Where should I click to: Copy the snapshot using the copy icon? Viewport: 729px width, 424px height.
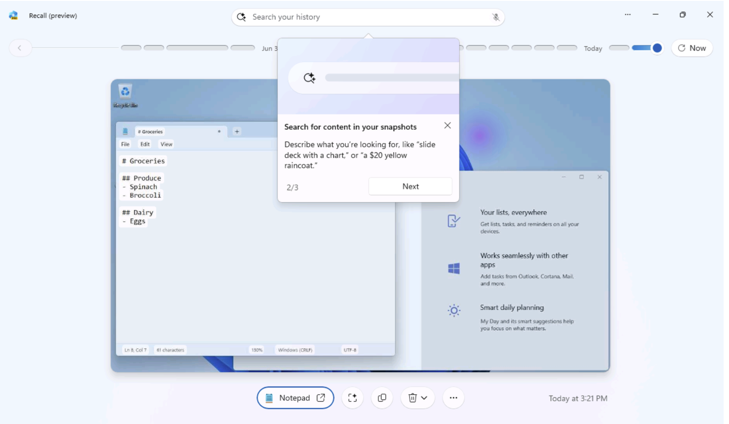click(x=382, y=398)
